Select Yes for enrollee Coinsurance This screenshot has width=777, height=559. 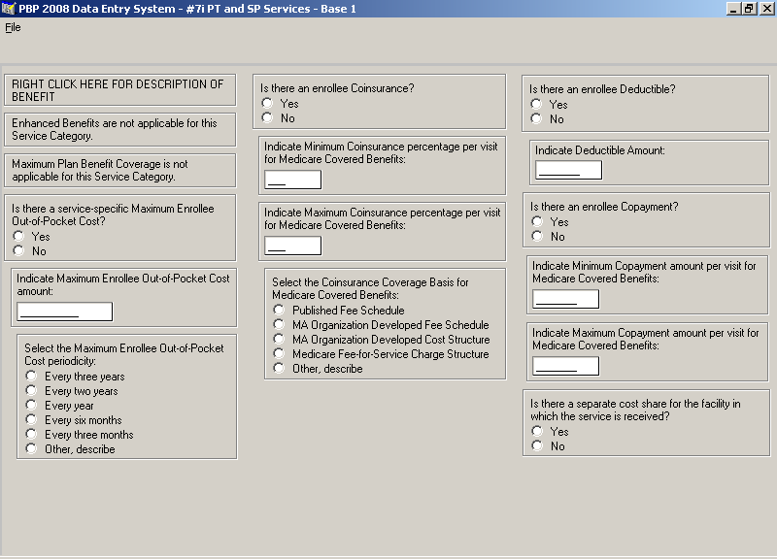[x=268, y=103]
